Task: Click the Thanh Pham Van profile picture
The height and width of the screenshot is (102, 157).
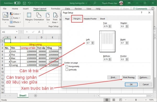Action: [x=121, y=3]
